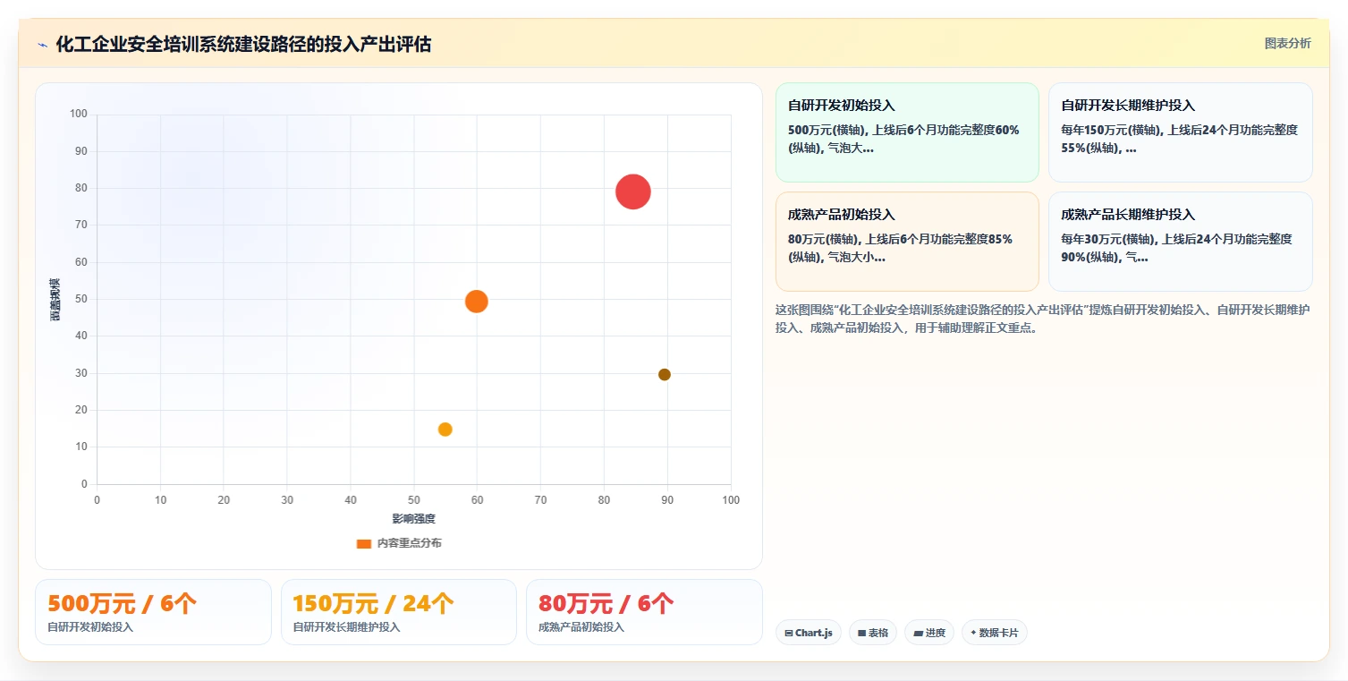Click the chart description paragraph below the cards

(1043, 319)
